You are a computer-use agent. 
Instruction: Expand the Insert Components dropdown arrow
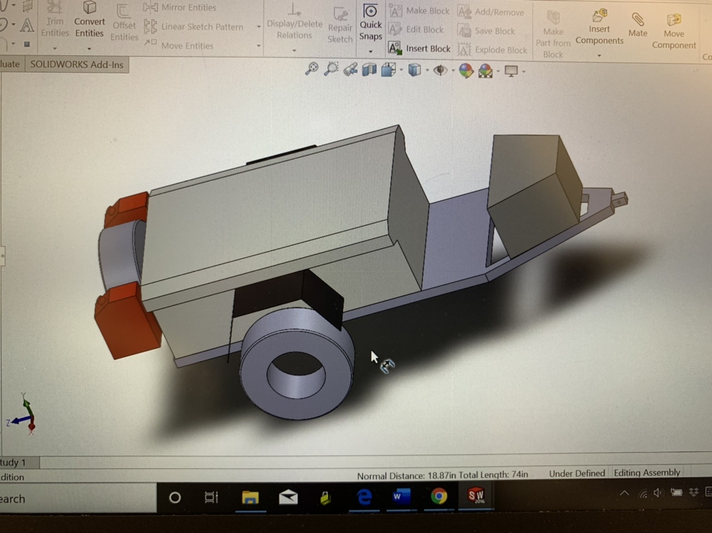pos(599,56)
